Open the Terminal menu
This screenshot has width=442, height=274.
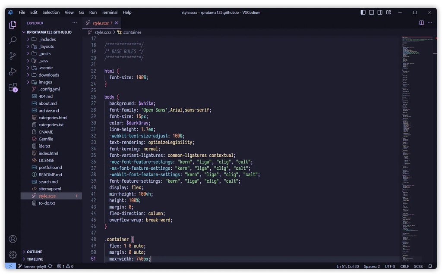109,12
